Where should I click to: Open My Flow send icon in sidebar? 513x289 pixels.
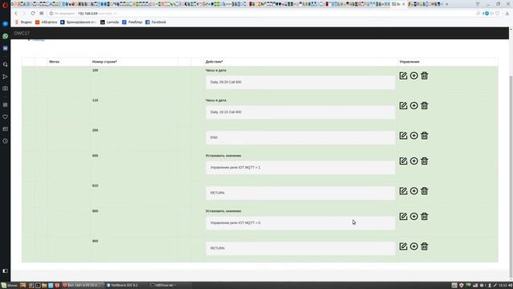tap(6, 77)
